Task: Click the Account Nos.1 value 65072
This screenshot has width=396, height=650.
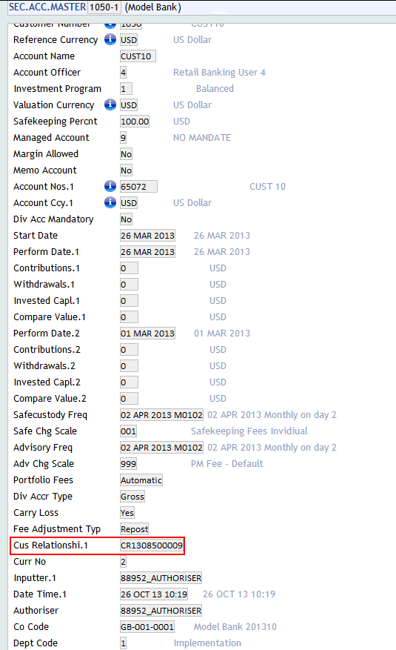Action: (x=138, y=187)
